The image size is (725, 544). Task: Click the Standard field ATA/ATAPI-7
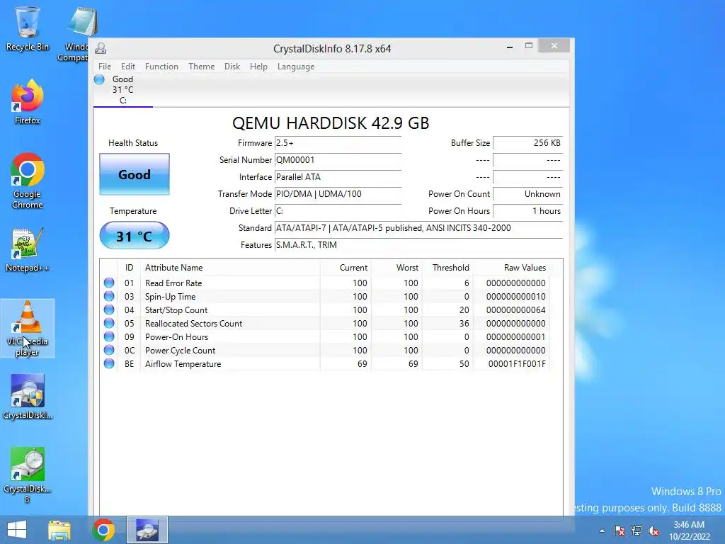coord(419,228)
